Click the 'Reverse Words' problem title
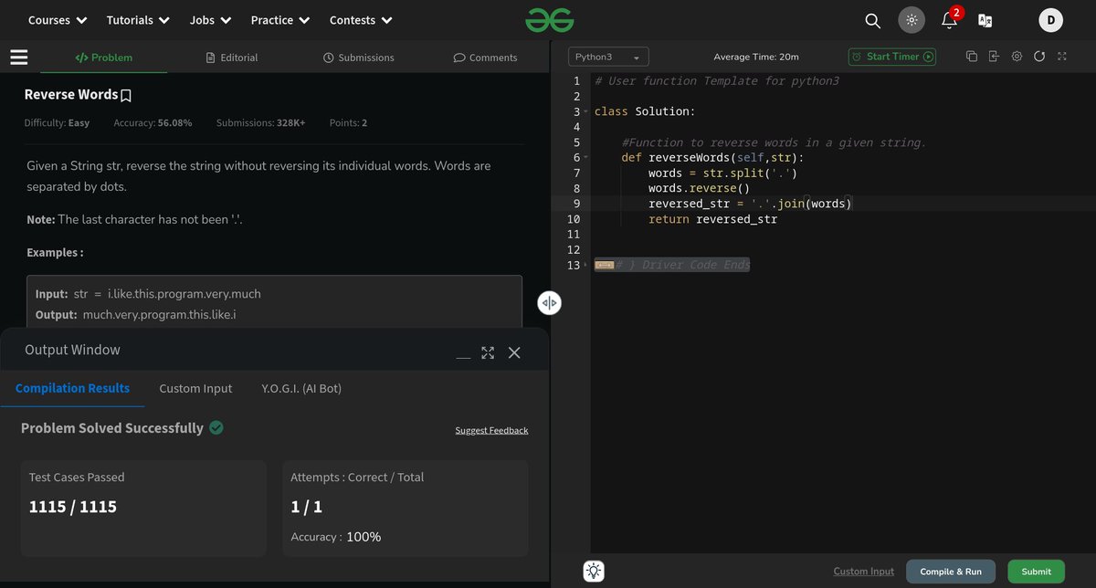Viewport: 1096px width, 588px height. [70, 95]
